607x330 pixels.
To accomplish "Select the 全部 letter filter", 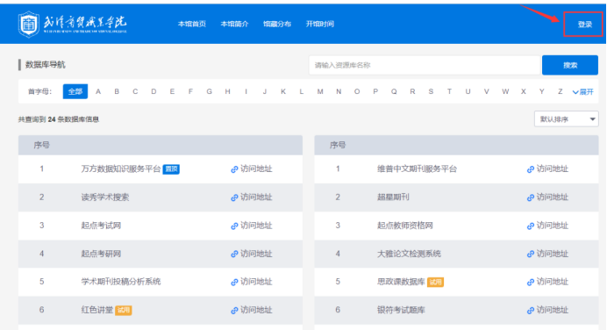I will (x=75, y=91).
